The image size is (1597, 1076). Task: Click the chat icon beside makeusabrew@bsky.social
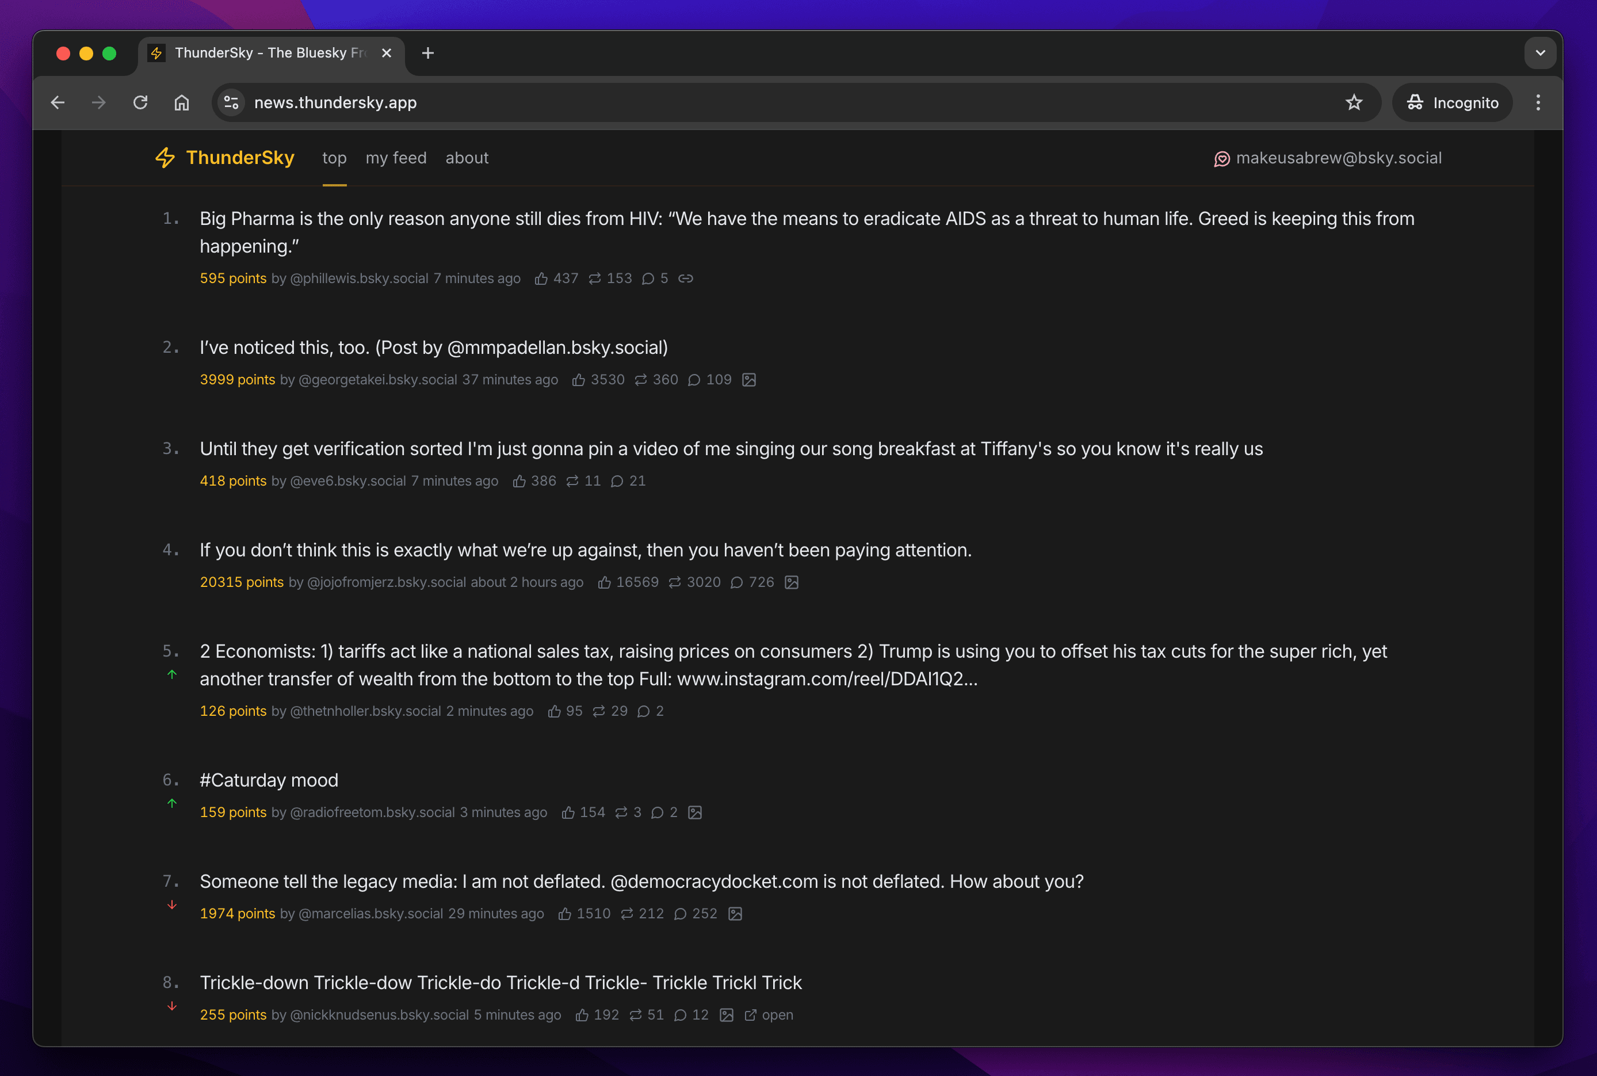click(x=1222, y=159)
